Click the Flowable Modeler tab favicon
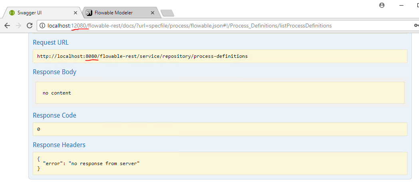Screen dimensions: 419x183 coord(89,13)
